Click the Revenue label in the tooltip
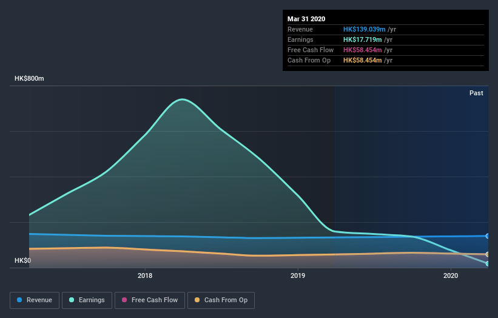The width and height of the screenshot is (498, 318). tap(300, 29)
